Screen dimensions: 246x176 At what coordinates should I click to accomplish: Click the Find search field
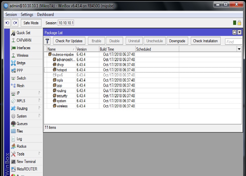tap(234, 42)
